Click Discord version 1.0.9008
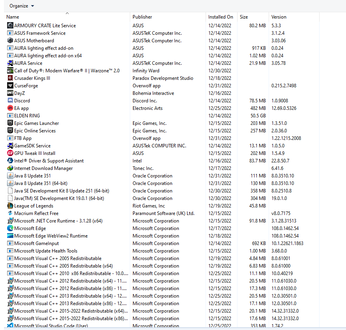Viewport: 346px width, 330px height. click(280, 100)
